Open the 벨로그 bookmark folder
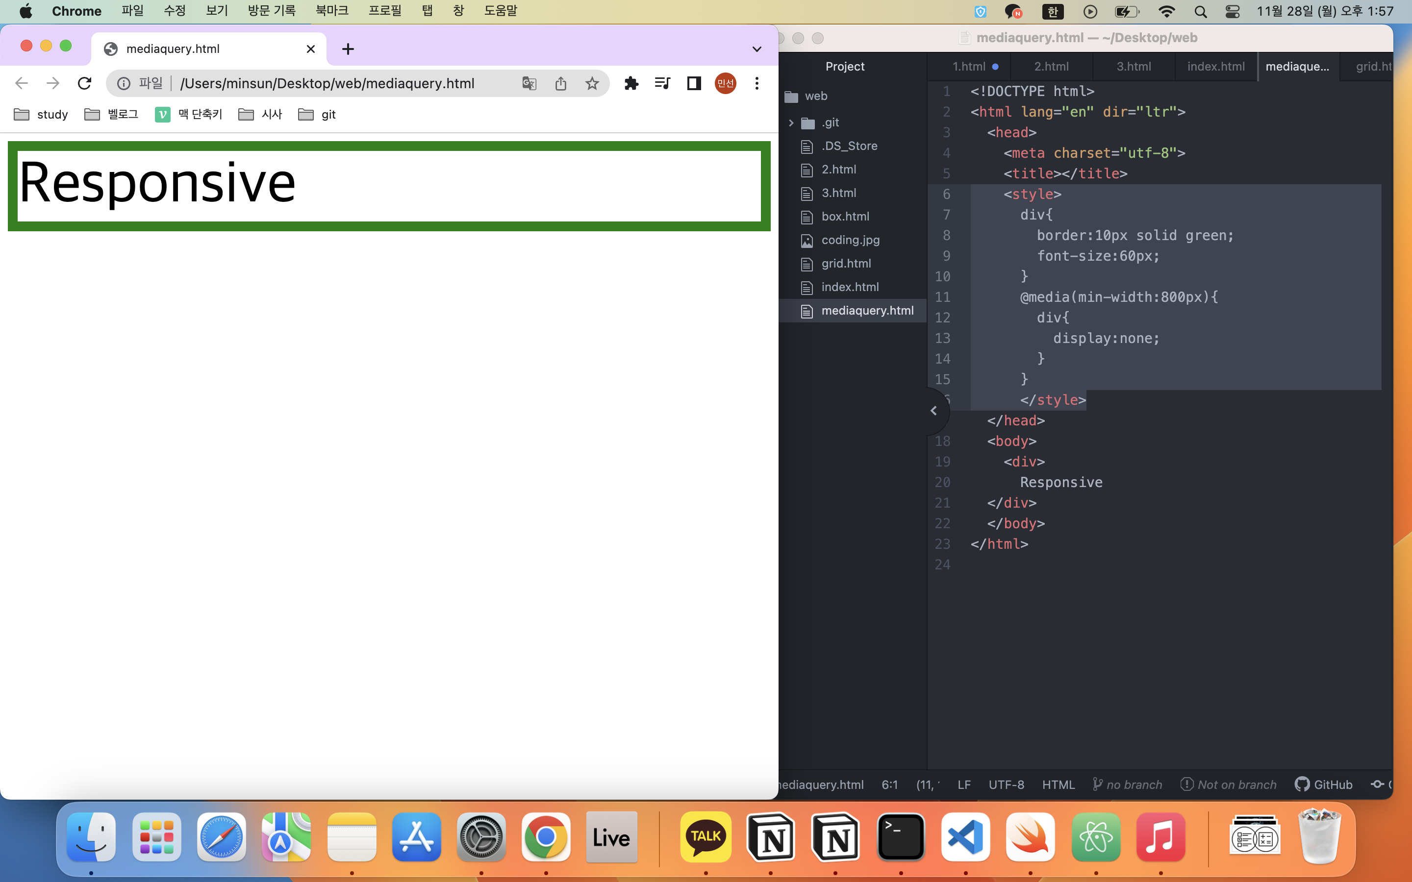The width and height of the screenshot is (1412, 882). tap(111, 114)
